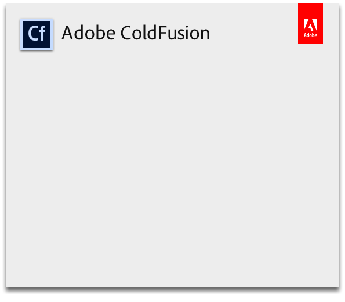The width and height of the screenshot is (345, 302).
Task: Click the light blue border of Cf icon
Action: tap(21, 34)
